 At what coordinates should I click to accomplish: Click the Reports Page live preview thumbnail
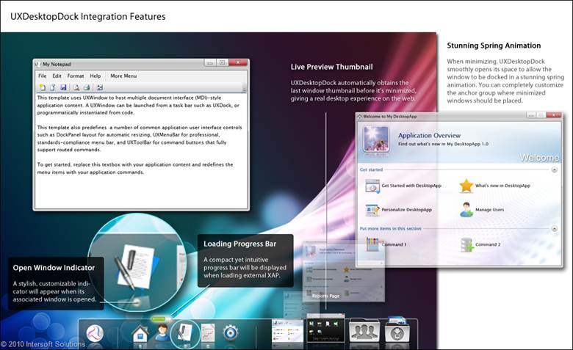click(344, 271)
